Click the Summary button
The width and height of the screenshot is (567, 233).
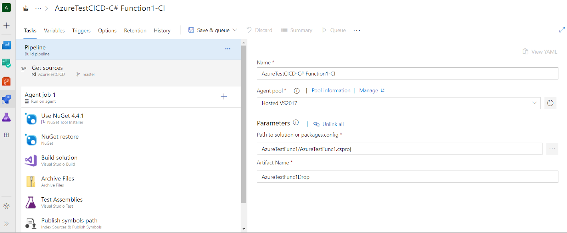tap(297, 30)
